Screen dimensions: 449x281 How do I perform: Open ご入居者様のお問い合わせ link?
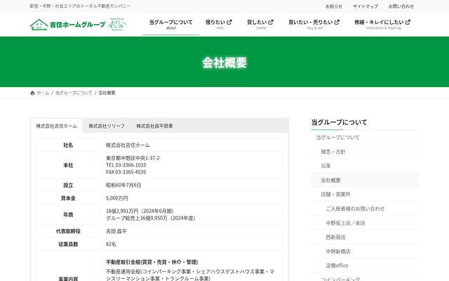point(365,209)
